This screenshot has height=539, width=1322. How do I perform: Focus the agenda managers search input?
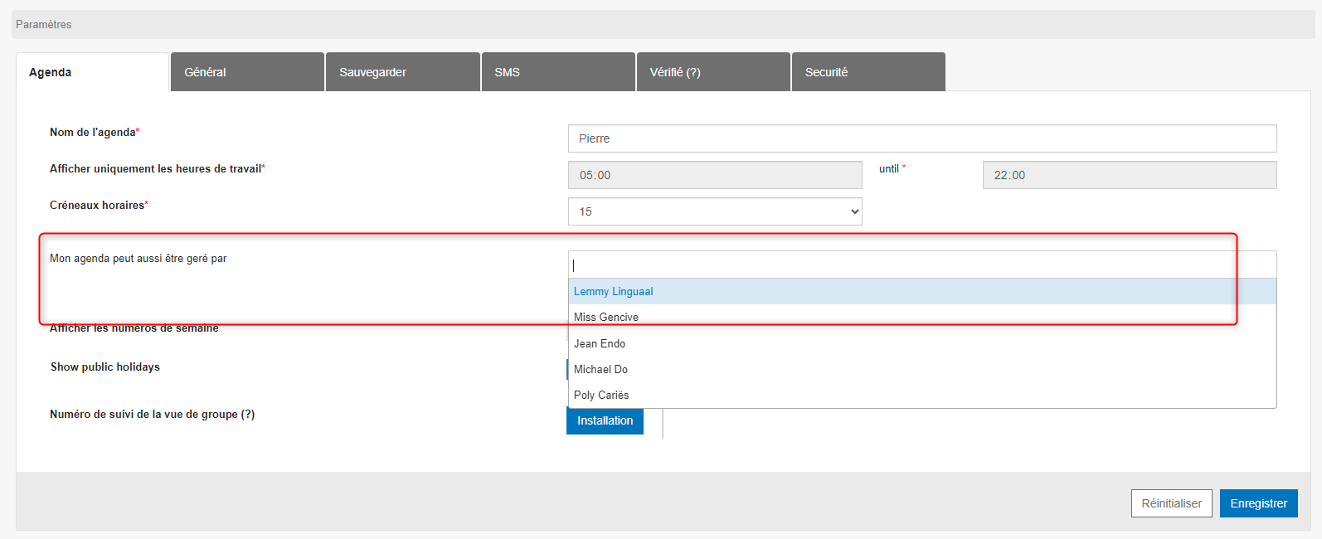(x=921, y=265)
